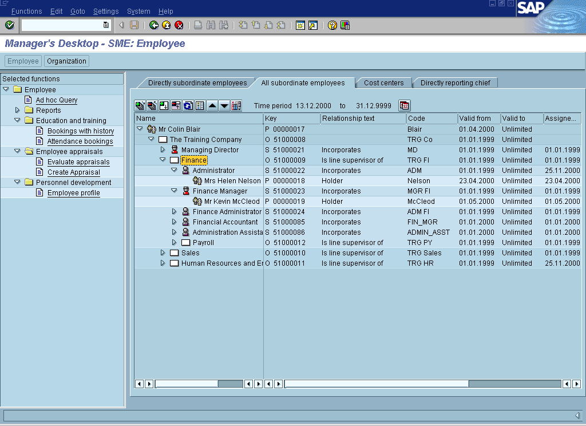Click the First Page icon
Viewport: 586px width, 426px height.
click(243, 25)
